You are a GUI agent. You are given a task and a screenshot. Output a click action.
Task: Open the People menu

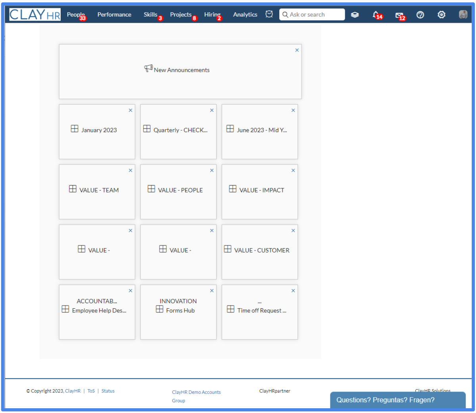[76, 15]
